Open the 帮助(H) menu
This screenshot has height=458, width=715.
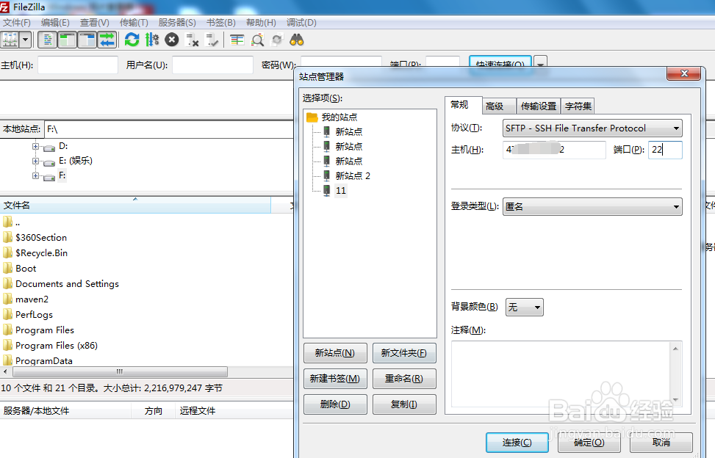[x=261, y=23]
